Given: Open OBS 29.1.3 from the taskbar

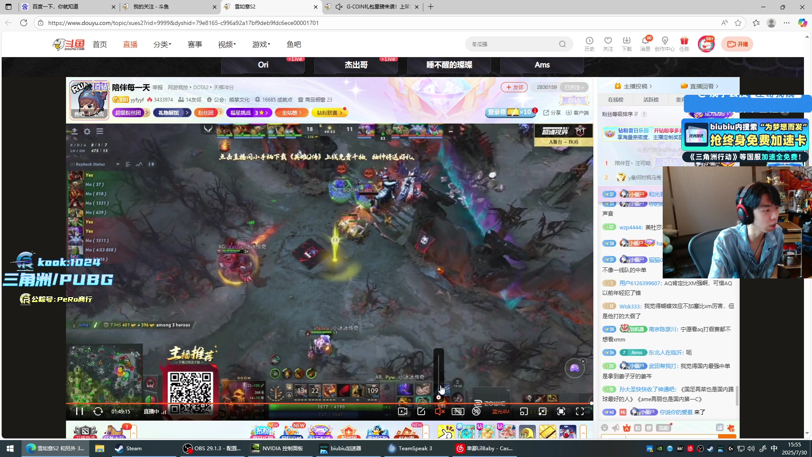Looking at the screenshot, I should (211, 449).
